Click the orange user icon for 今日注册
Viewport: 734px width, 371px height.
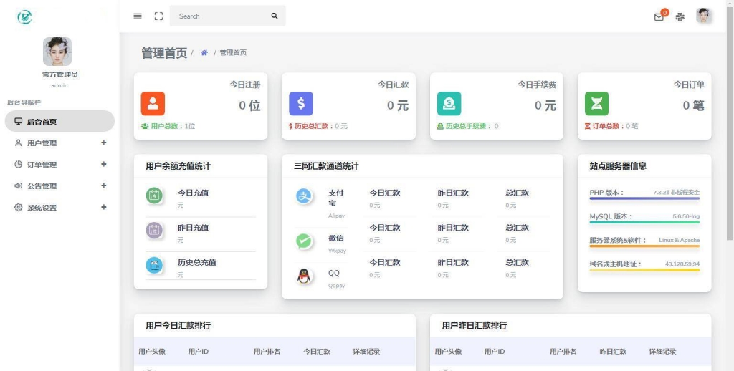tap(153, 104)
